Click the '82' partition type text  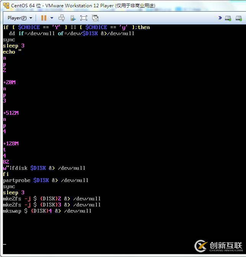coord(6,162)
